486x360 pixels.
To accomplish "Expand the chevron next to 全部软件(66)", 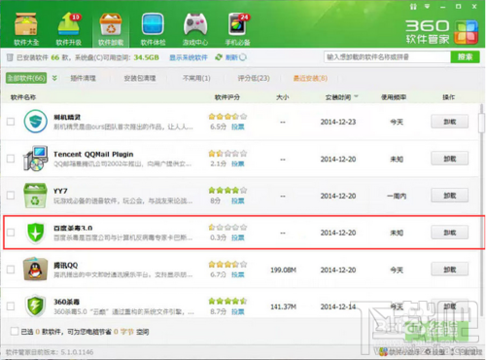I will point(54,78).
